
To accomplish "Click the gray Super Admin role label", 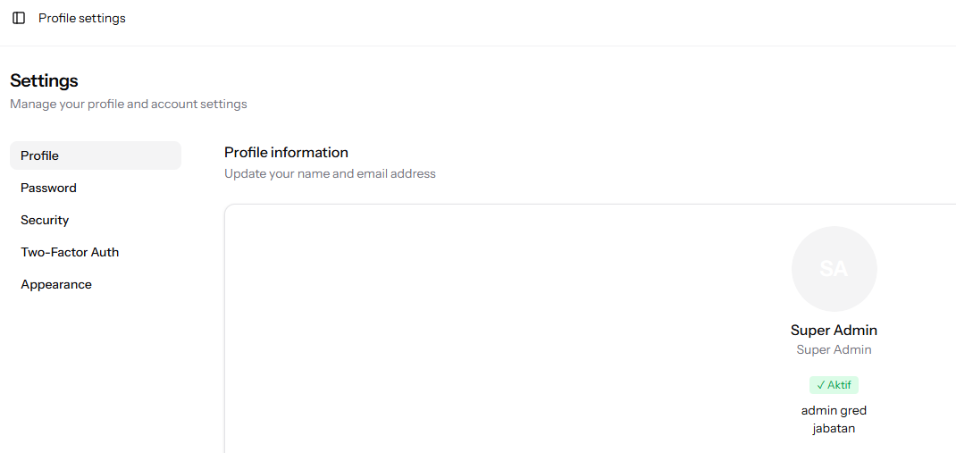I will coord(834,349).
